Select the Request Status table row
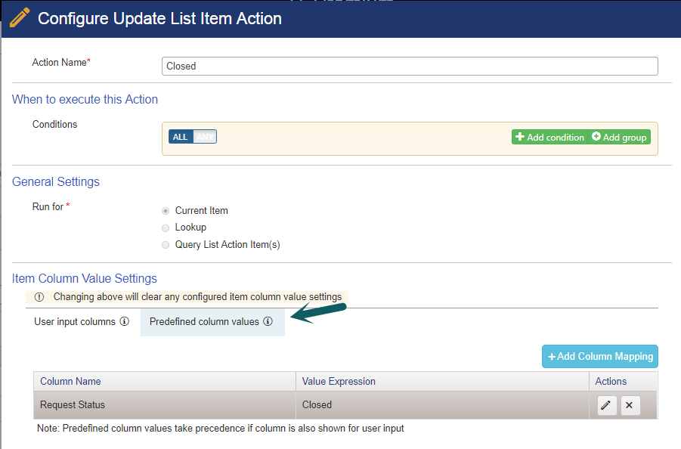This screenshot has width=681, height=449. tap(345, 405)
